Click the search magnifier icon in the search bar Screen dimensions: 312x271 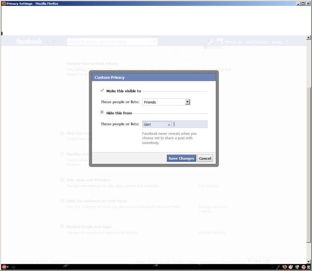point(154,41)
